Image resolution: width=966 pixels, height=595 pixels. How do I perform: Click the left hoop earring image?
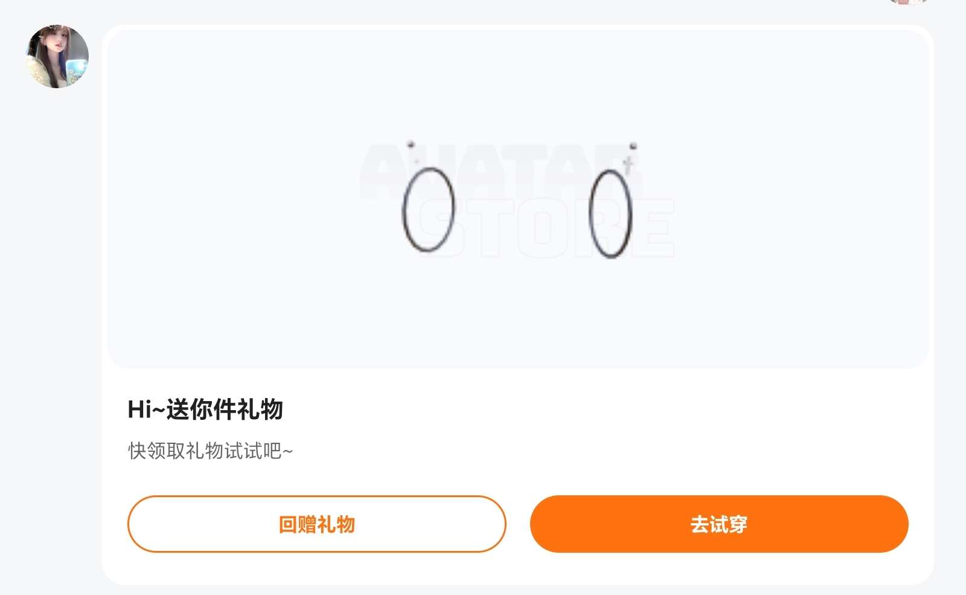(x=428, y=209)
